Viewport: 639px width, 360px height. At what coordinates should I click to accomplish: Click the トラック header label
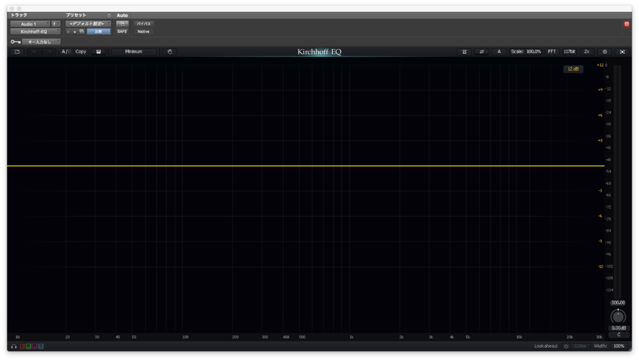19,15
